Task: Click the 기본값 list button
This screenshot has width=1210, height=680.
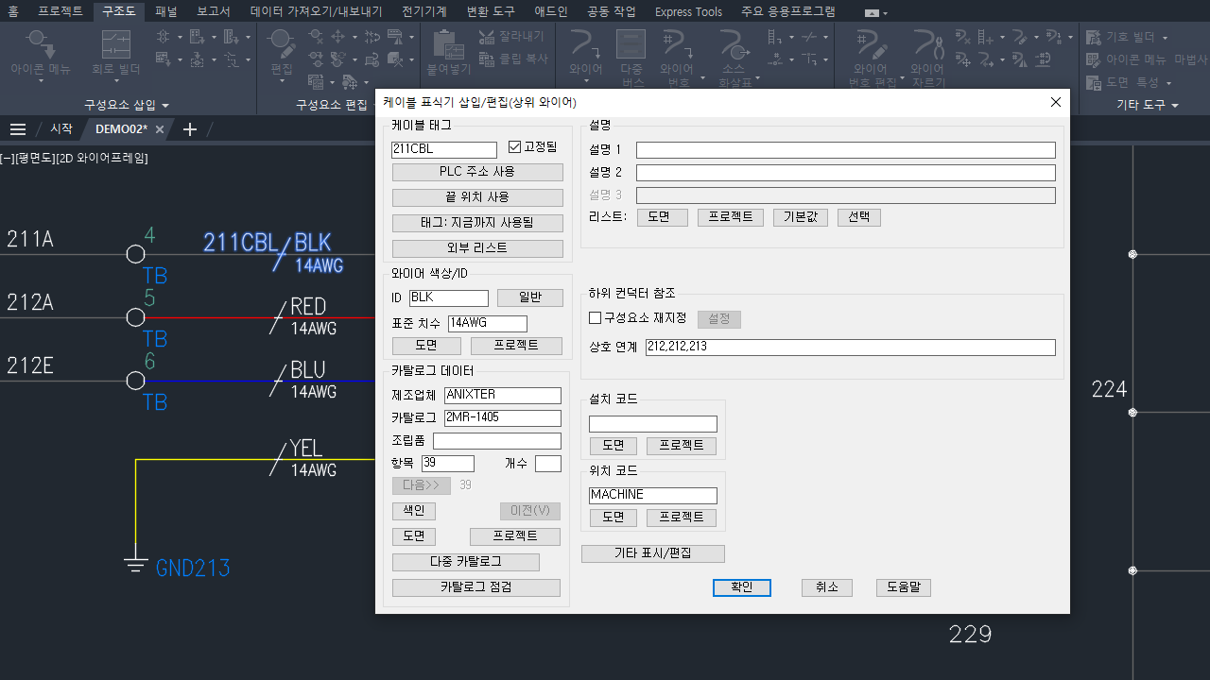Action: tap(801, 217)
